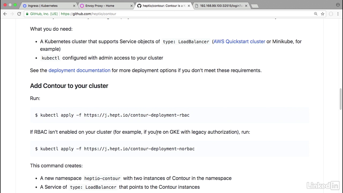Viewport: 343px width, 193px height.
Task: Click the If RBAC isn't enabled sentence
Action: coord(140,132)
